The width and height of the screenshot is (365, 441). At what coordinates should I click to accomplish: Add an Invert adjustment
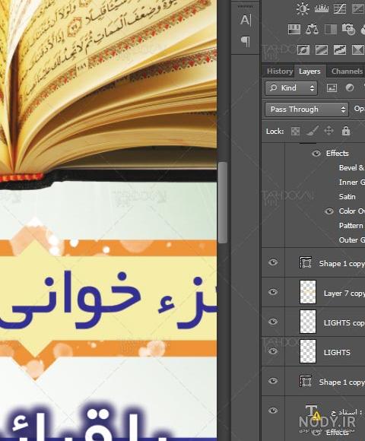tap(303, 50)
